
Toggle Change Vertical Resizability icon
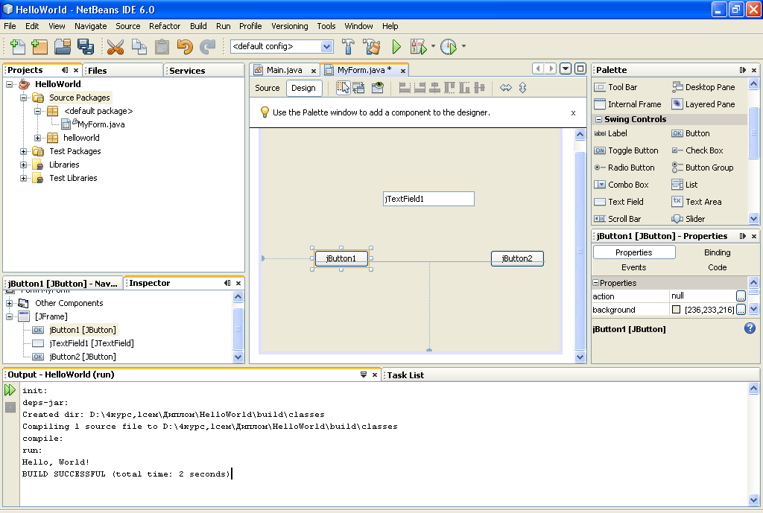(x=522, y=88)
